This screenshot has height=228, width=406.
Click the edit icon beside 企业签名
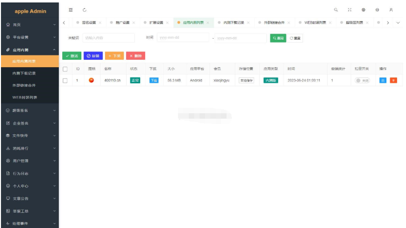coord(8,123)
